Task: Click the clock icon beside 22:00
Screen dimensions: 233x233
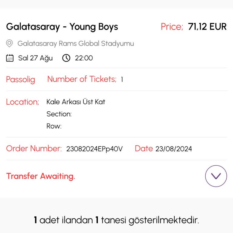Action: pyautogui.click(x=66, y=58)
